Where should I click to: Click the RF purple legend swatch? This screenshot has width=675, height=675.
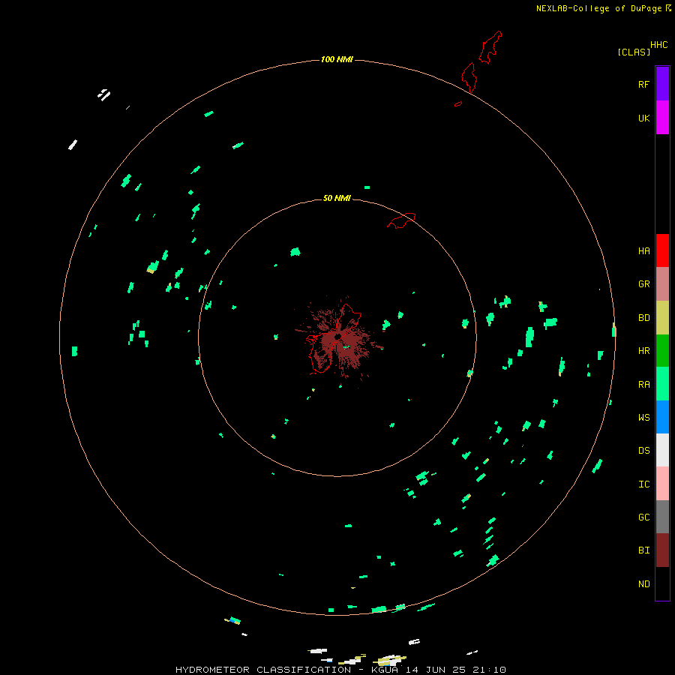coord(662,84)
